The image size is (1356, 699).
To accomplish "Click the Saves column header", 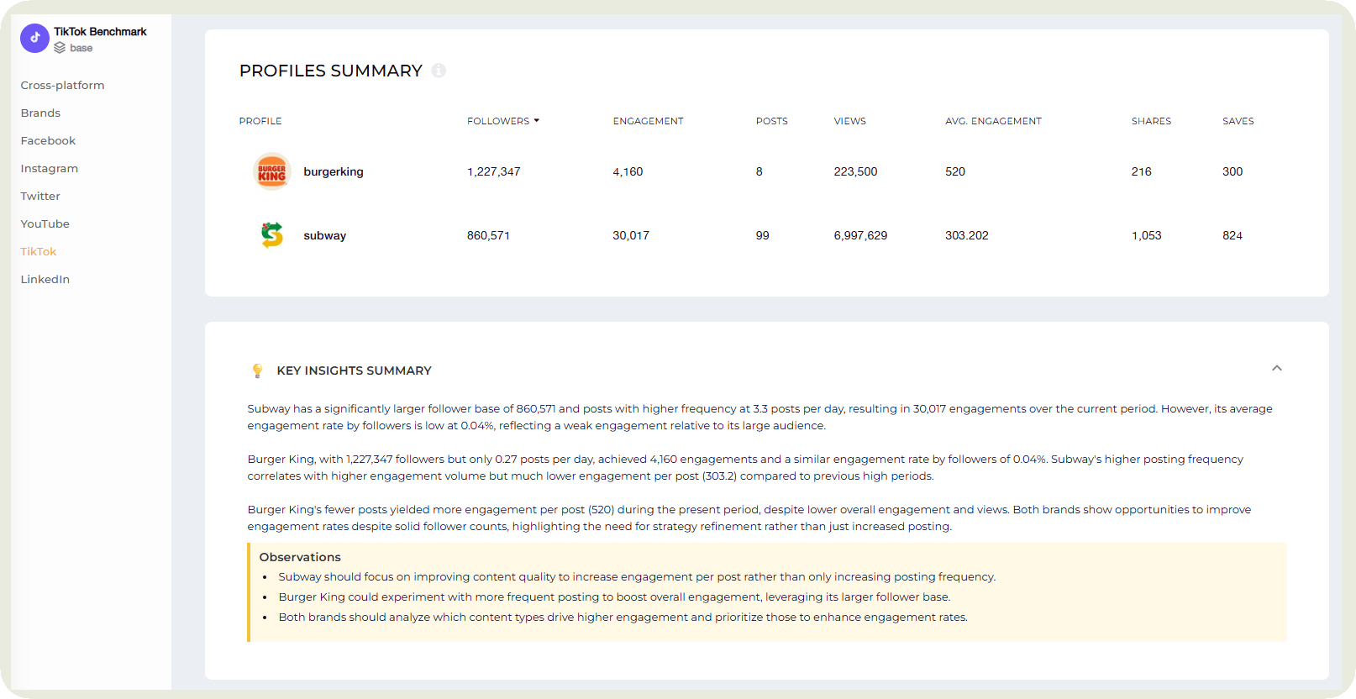I will click(1238, 121).
